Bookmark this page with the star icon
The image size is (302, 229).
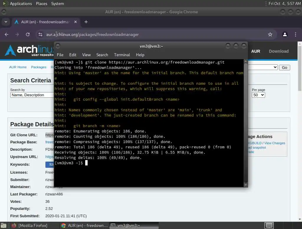tap(270, 34)
